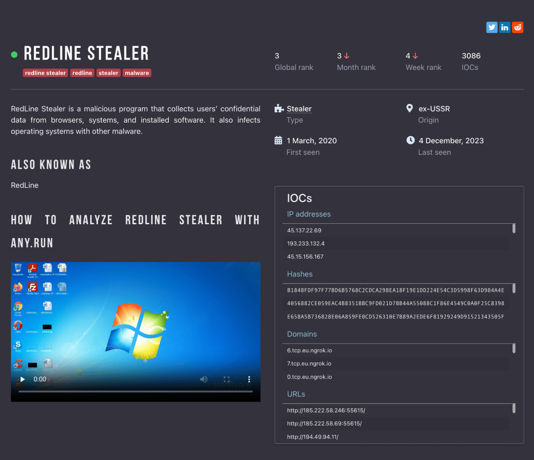Click the RedLine alias text
Image resolution: width=534 pixels, height=460 pixels.
click(x=24, y=185)
